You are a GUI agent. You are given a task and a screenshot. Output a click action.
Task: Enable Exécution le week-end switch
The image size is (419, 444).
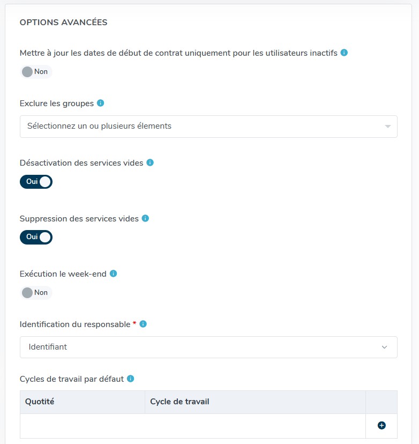[35, 293]
